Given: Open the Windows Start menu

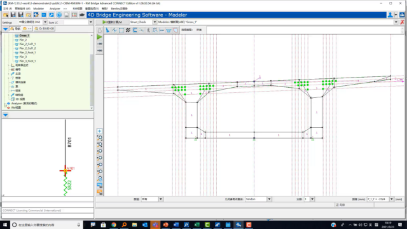Looking at the screenshot, I should click(x=5, y=225).
